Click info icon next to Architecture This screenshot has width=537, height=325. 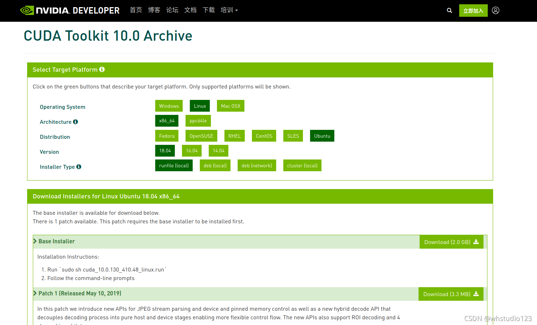(x=76, y=122)
